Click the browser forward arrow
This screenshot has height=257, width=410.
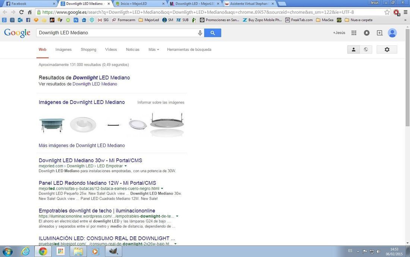(13, 12)
